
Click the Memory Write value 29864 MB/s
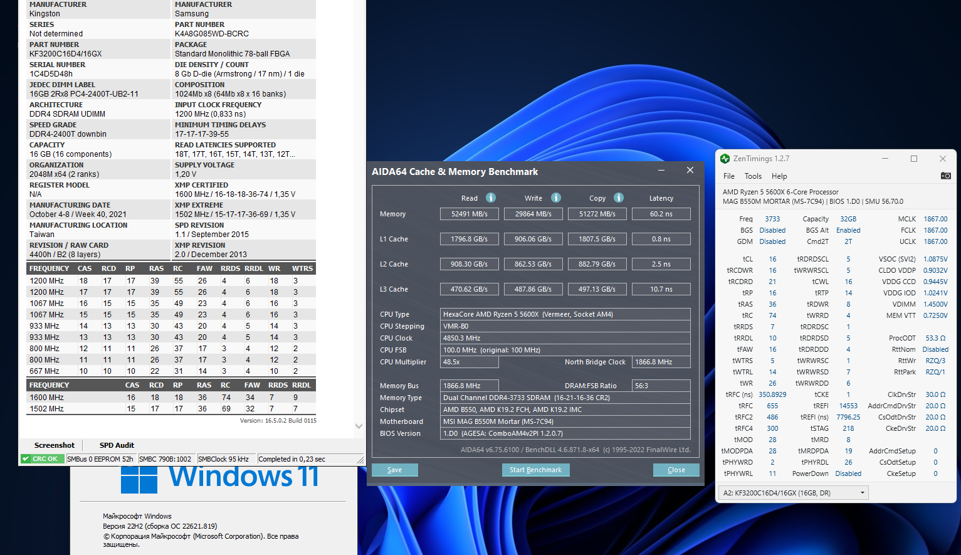coord(533,214)
